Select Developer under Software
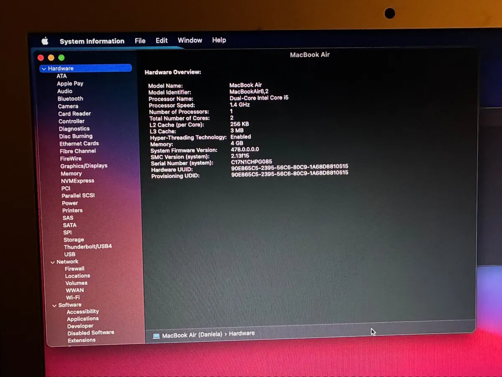The image size is (502, 377). (x=80, y=326)
